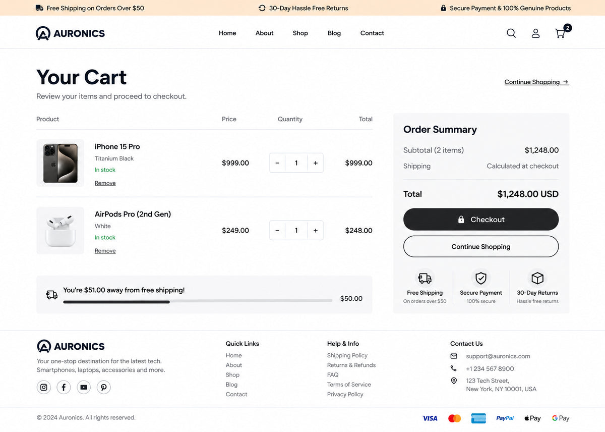
Task: Go to Home in top navigation
Action: pyautogui.click(x=227, y=33)
